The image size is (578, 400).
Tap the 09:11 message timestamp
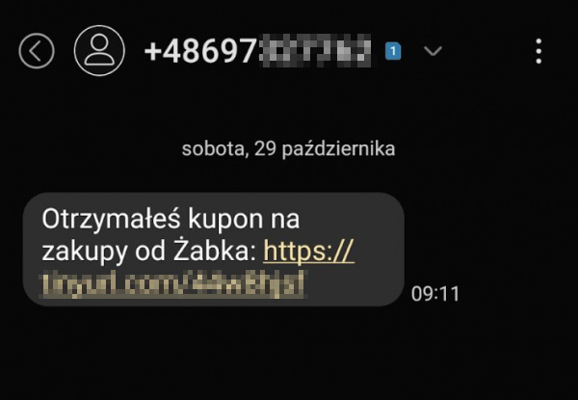point(435,294)
